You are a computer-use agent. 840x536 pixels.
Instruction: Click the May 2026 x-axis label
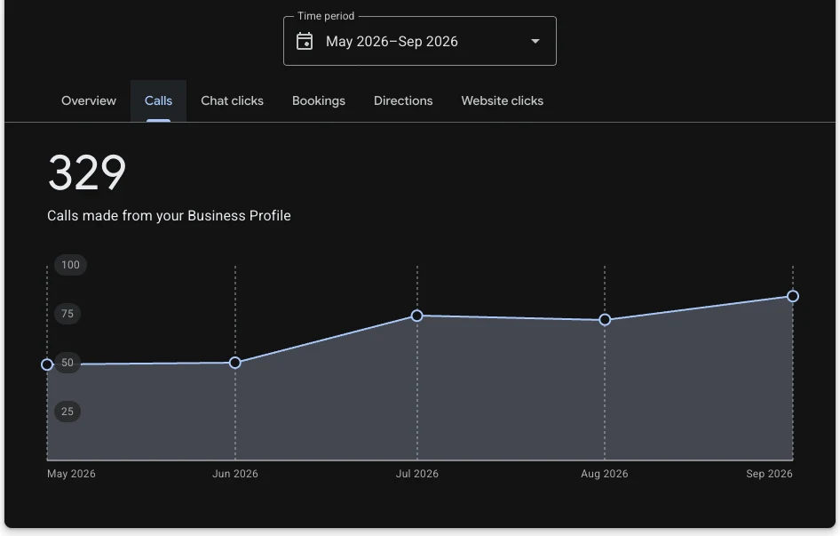71,474
